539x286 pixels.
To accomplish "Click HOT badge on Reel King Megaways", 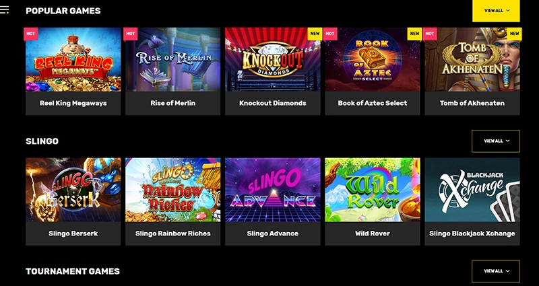I will tap(30, 34).
